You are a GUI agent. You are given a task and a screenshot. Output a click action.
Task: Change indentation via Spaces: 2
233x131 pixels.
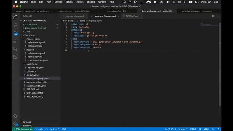coord(183,129)
